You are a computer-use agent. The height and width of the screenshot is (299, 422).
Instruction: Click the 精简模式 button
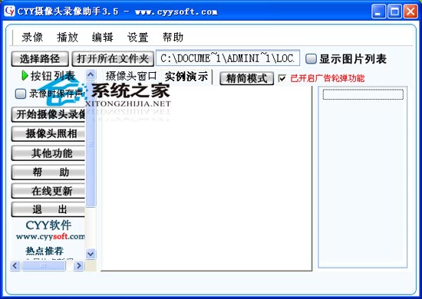click(246, 78)
